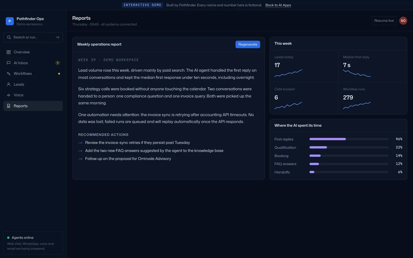Screen dimensions: 413x258
Task: Click the Workflows yellow status dot
Action: click(59, 74)
